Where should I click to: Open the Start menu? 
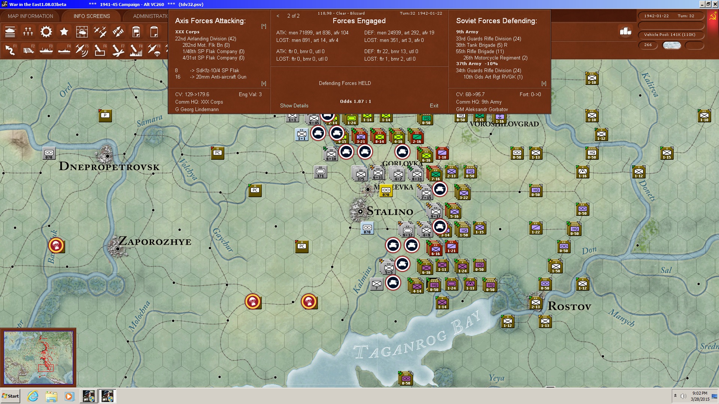tap(10, 396)
